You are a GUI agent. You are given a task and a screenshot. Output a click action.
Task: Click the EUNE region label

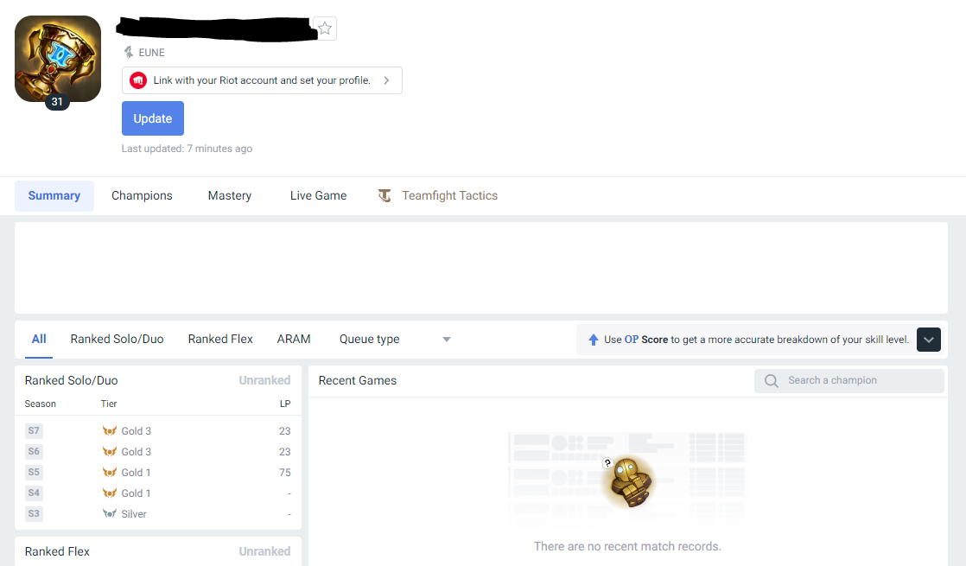[x=151, y=53]
